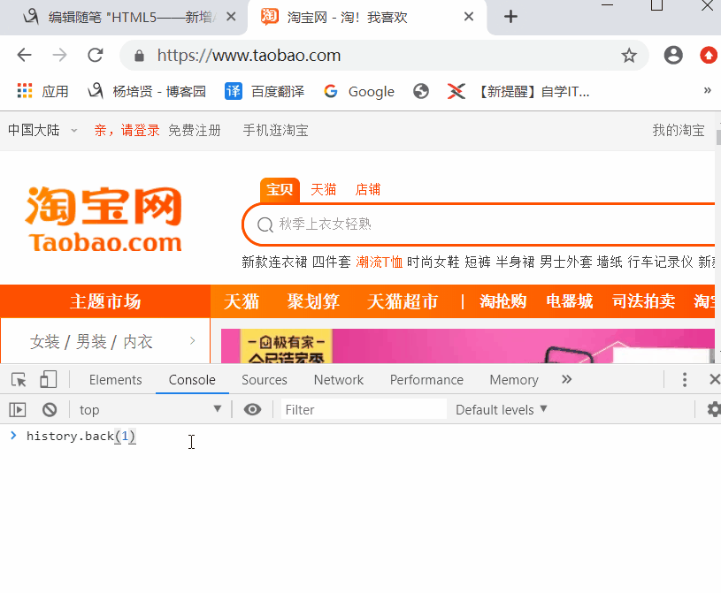
Task: Click the 免费注册 link
Action: tap(195, 131)
